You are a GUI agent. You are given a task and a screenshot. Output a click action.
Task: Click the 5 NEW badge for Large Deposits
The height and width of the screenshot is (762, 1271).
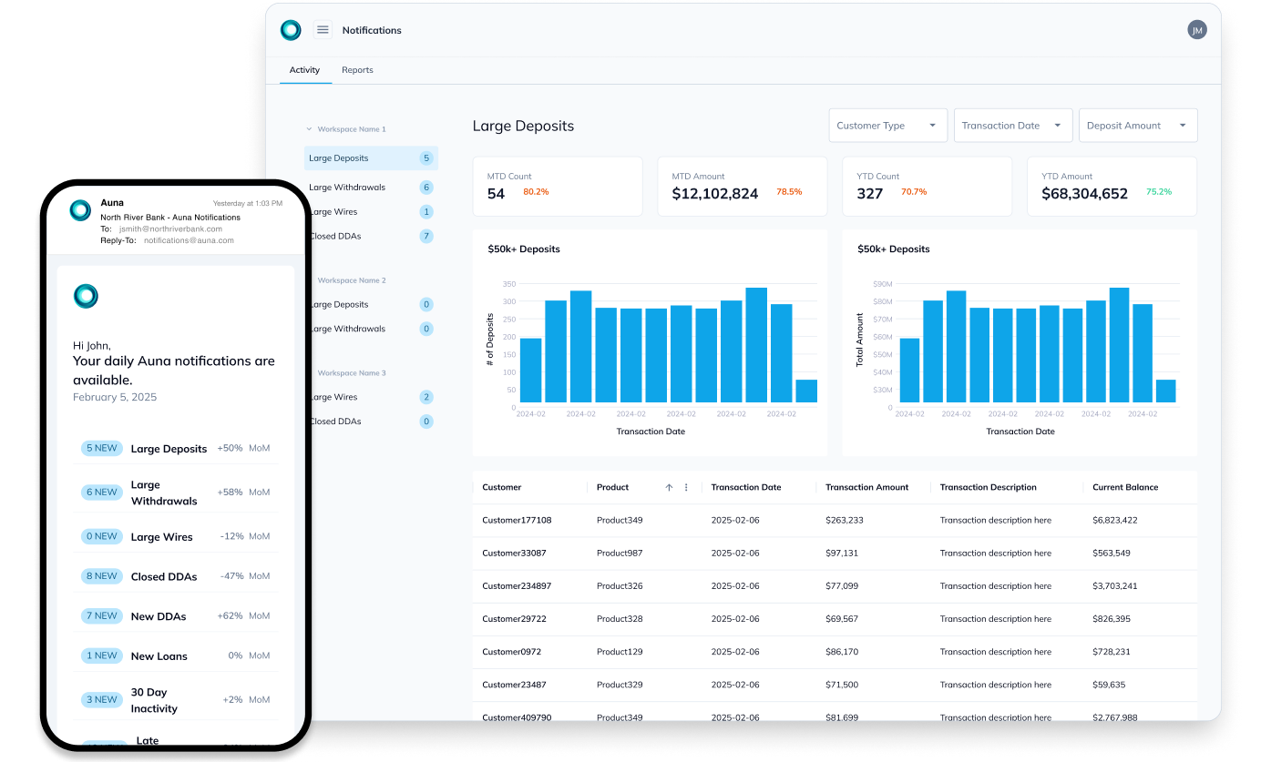click(101, 449)
